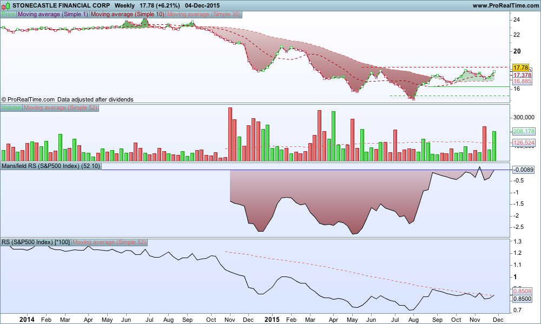Click Mansfield RS (S&P500 Index) label
This screenshot has height=324, width=541.
click(51, 166)
